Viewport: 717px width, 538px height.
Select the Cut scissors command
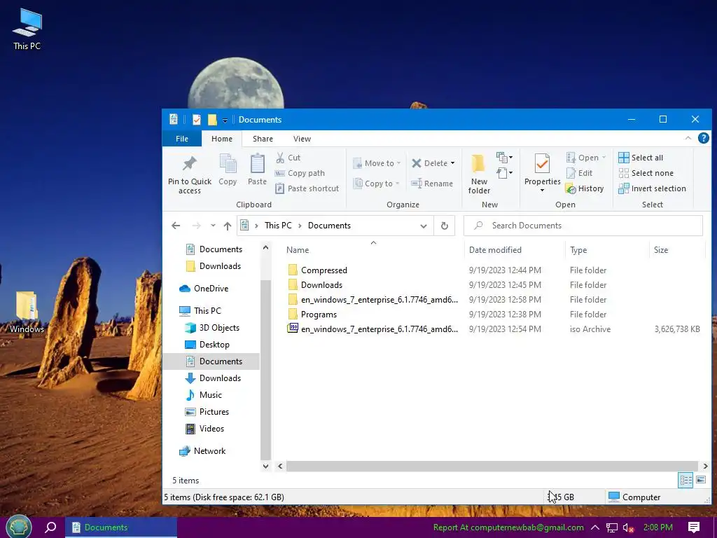click(288, 158)
